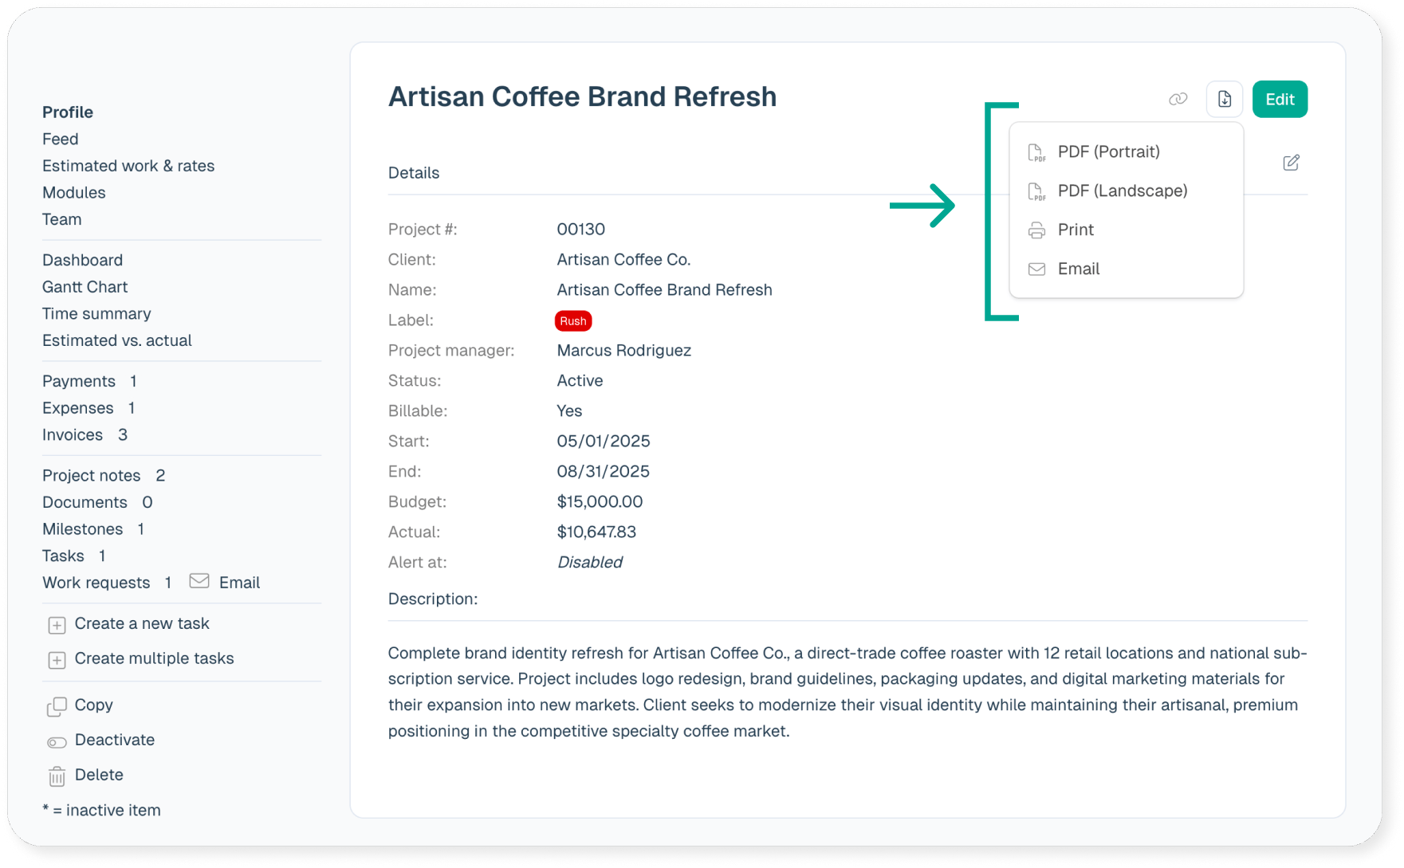Viewport: 1404px width, 868px height.
Task: Go to Estimated work & rates
Action: [128, 166]
